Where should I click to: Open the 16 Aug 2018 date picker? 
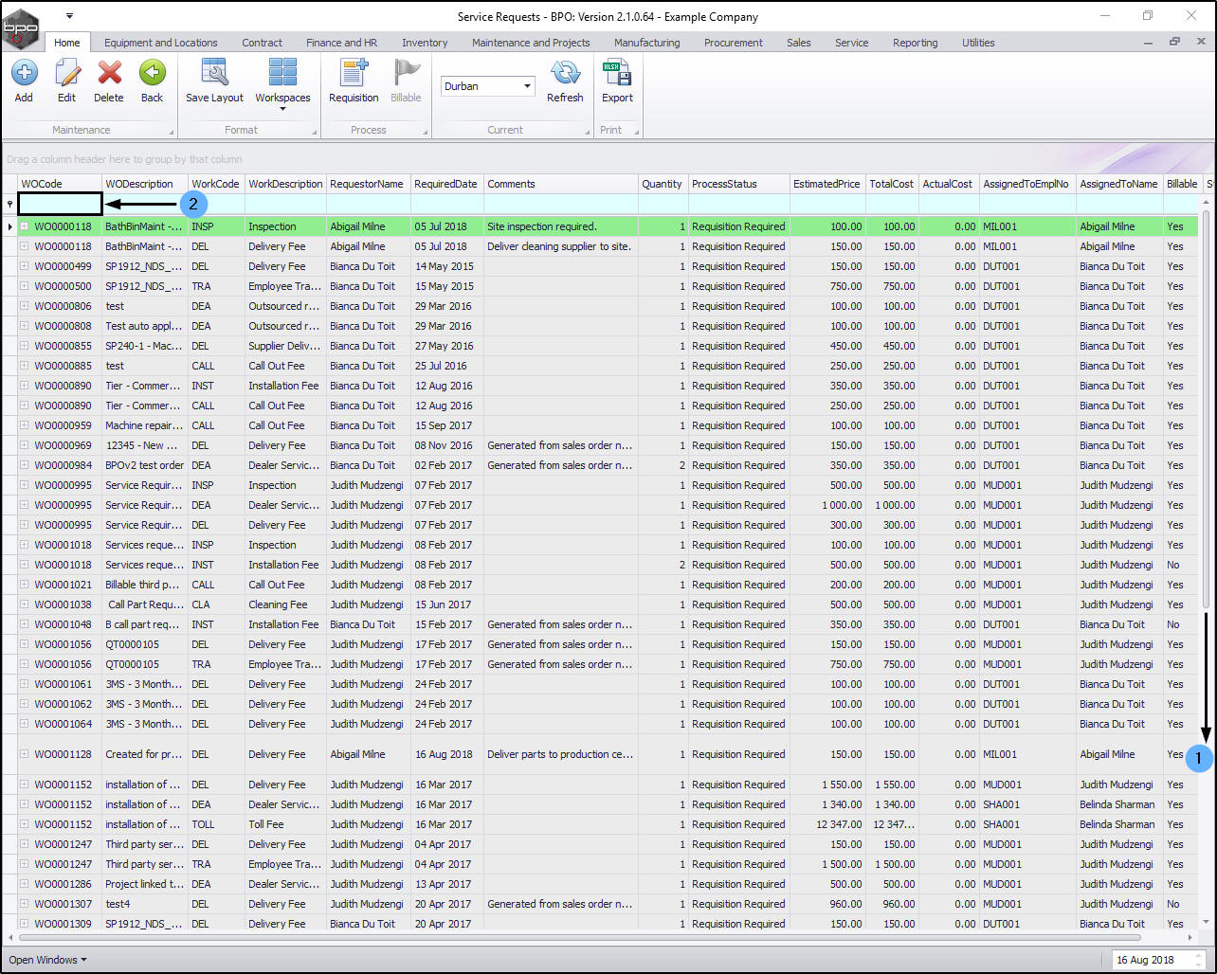click(x=1156, y=960)
